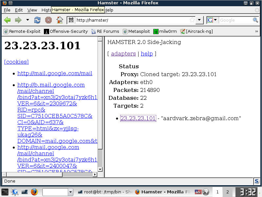Reload the page with the Refresh icon
This screenshot has height=197, width=262.
37,20
